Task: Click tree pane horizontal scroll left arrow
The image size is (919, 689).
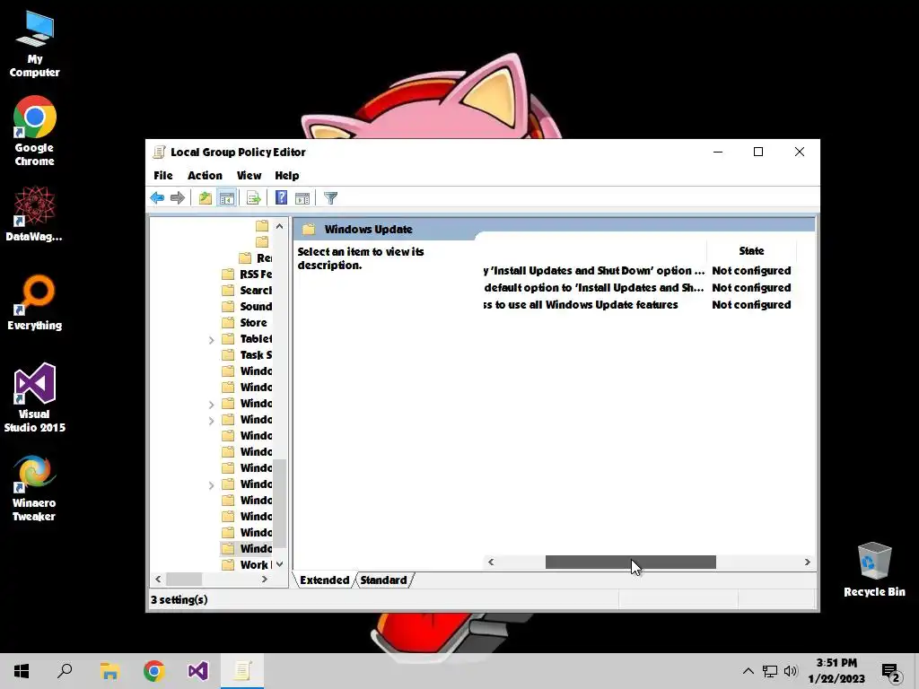Action: (158, 579)
